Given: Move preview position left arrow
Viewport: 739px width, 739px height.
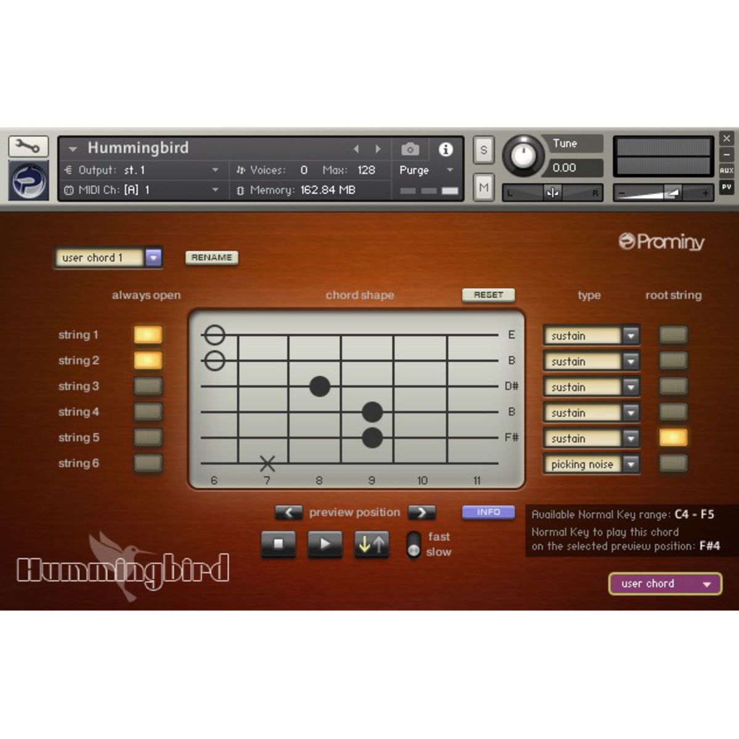Looking at the screenshot, I should (x=289, y=512).
